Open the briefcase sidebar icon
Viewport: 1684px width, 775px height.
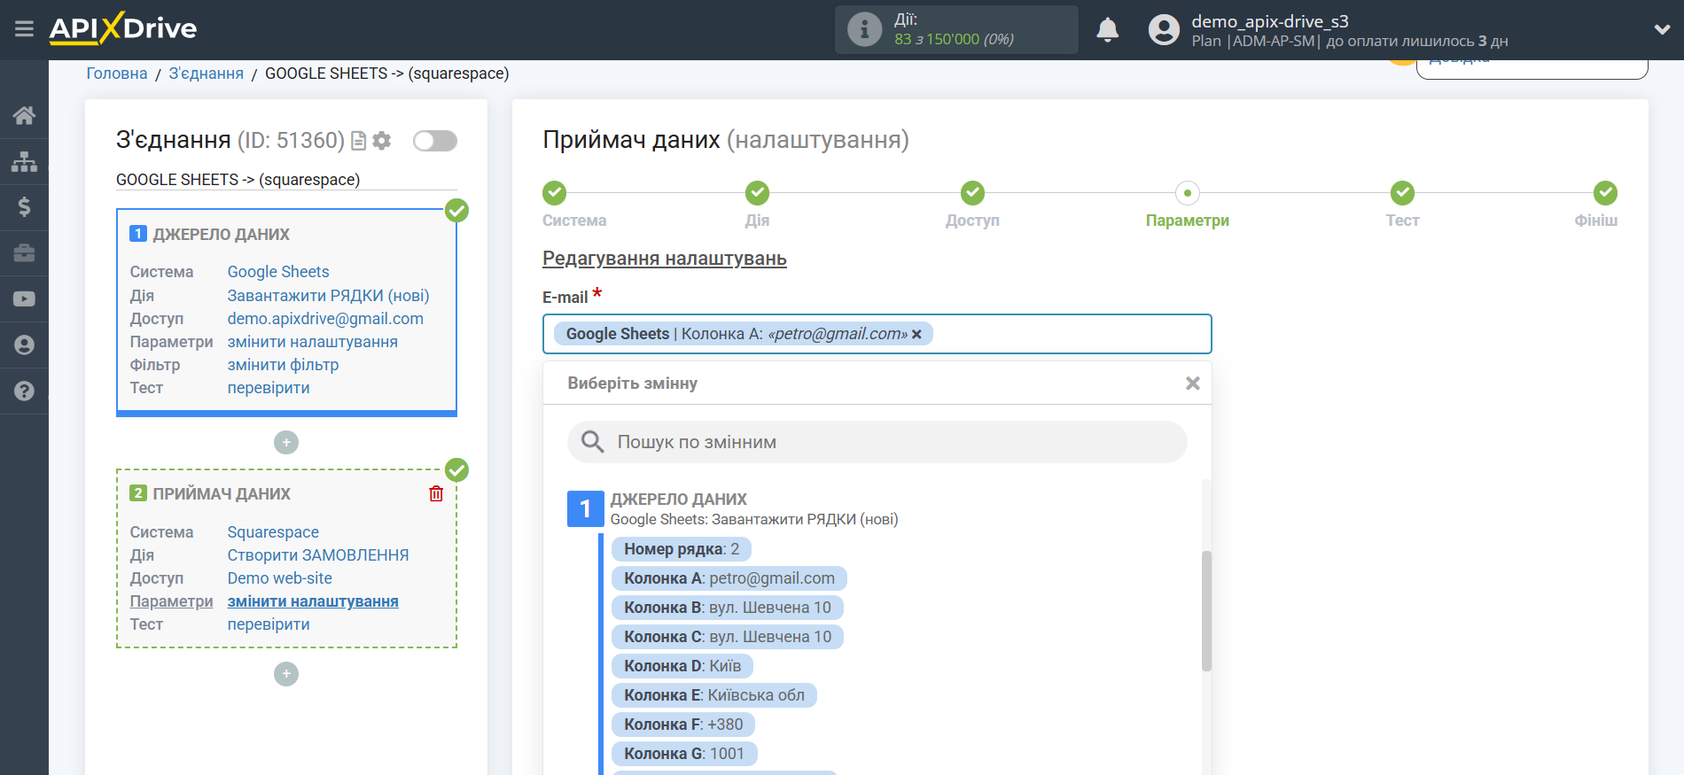tap(24, 253)
